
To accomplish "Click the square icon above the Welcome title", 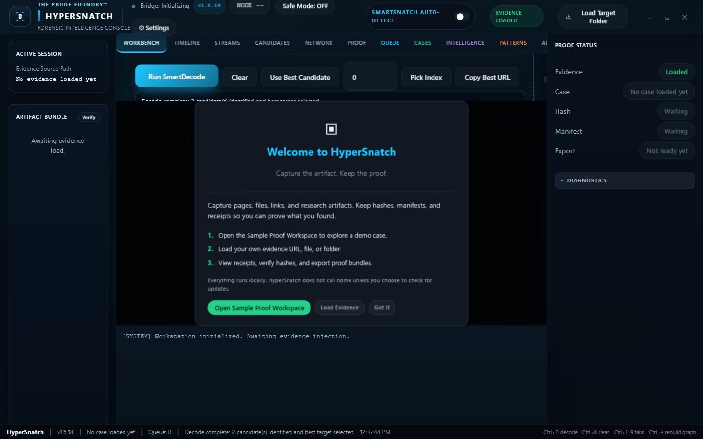I will tap(331, 129).
